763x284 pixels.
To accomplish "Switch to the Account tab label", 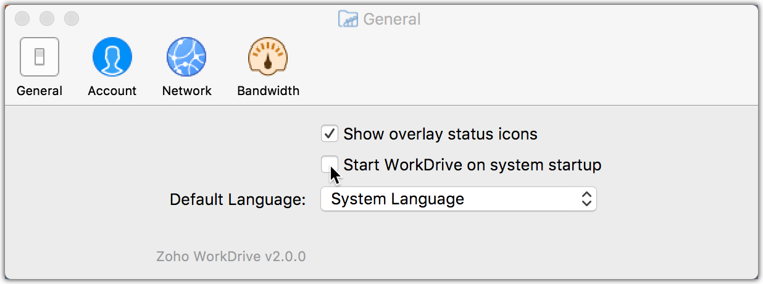I will [x=112, y=91].
